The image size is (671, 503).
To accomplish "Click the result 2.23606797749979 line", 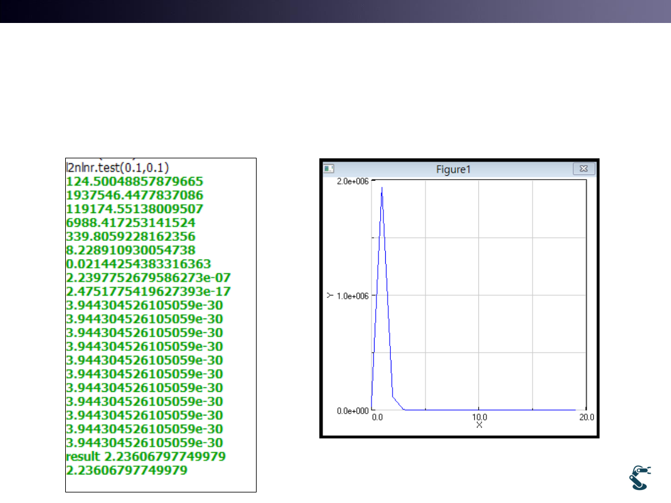I will point(145,456).
